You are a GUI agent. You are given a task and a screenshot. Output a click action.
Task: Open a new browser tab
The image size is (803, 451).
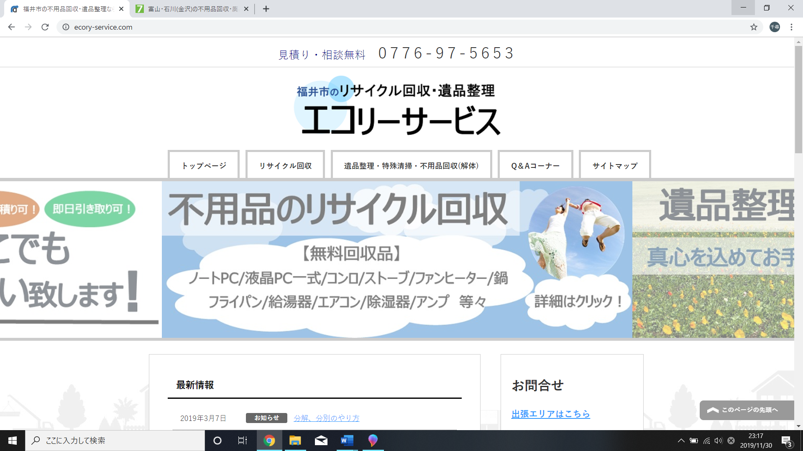[266, 9]
